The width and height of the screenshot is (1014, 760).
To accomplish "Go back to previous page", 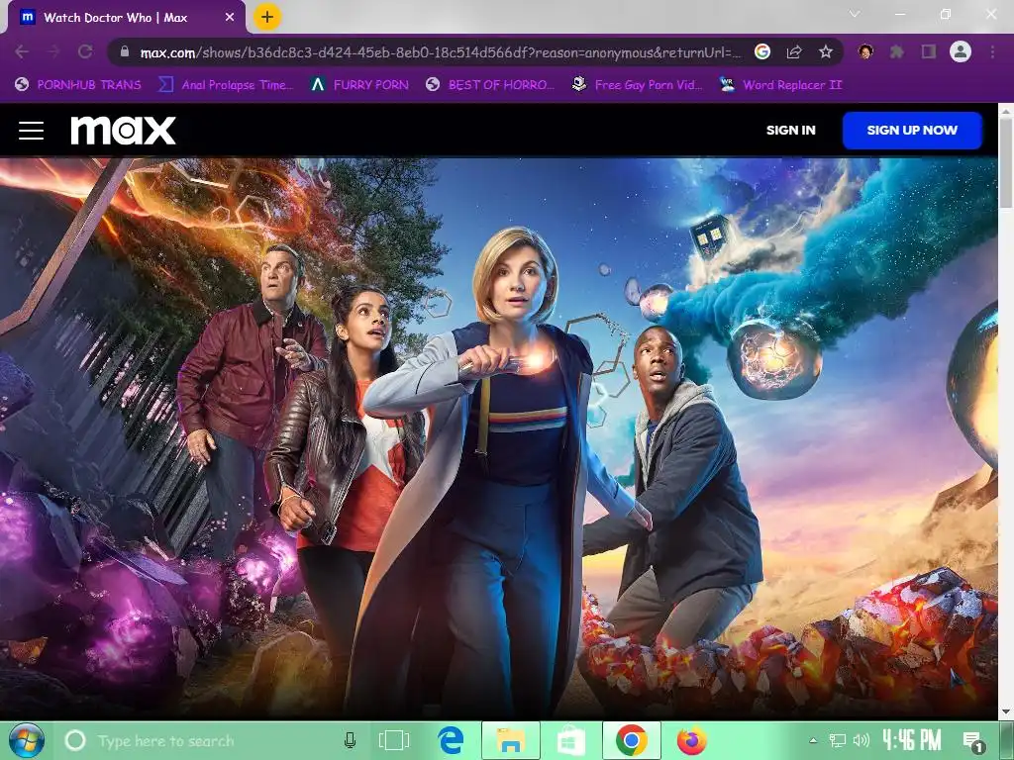I will pos(22,51).
